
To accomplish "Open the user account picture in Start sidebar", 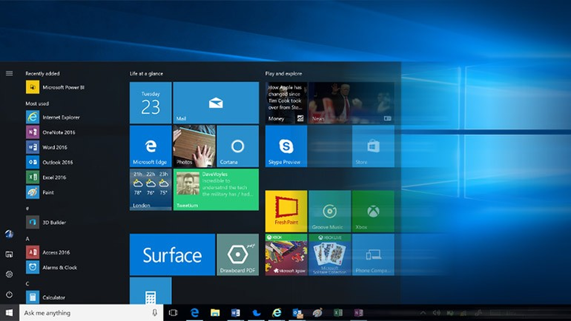I will [9, 234].
